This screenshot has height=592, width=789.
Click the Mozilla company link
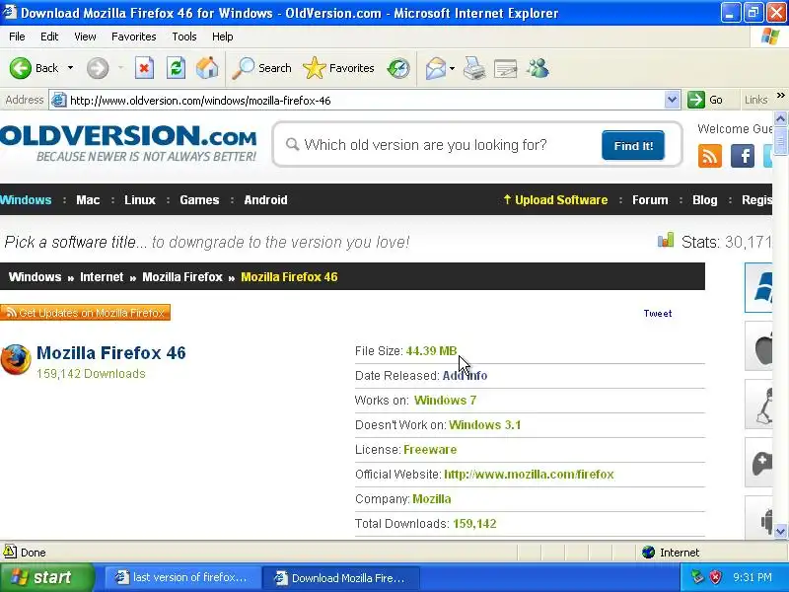coord(432,499)
